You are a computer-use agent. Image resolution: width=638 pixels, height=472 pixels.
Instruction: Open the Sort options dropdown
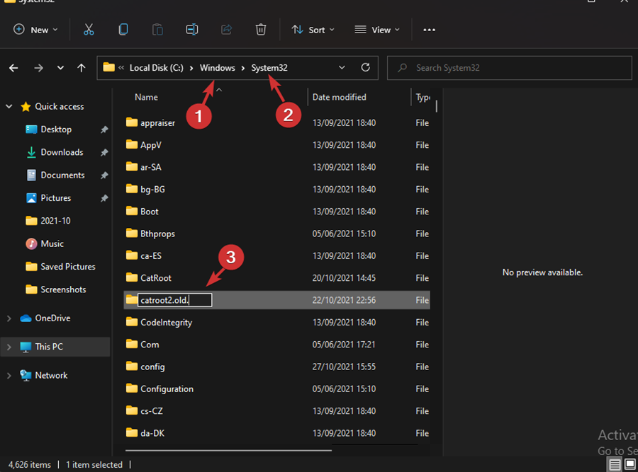313,30
